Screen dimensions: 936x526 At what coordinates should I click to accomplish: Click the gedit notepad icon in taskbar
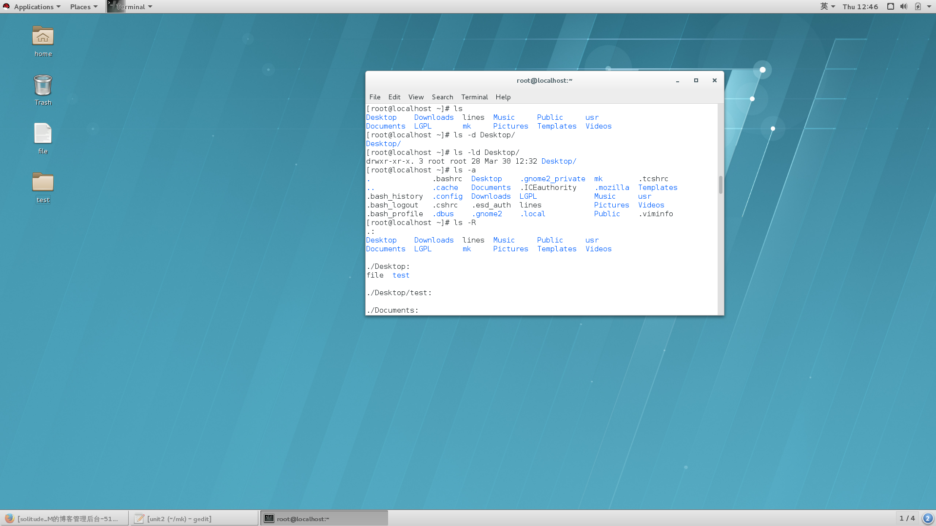(x=139, y=519)
